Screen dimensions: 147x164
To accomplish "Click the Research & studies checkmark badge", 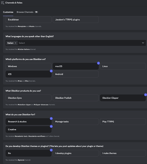I will (x=51, y=118).
